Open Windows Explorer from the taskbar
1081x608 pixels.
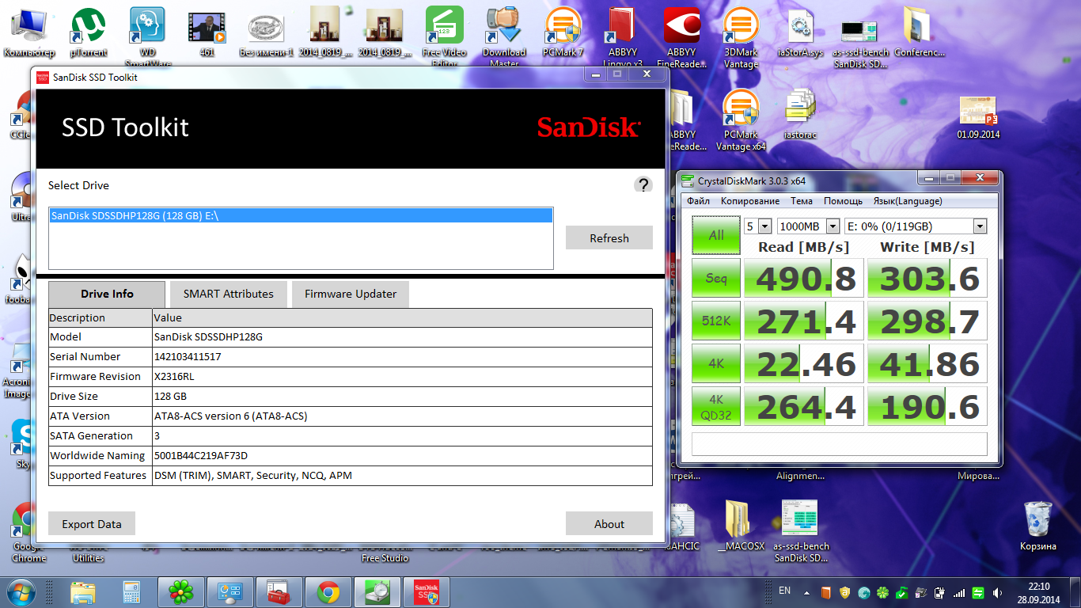pos(83,592)
